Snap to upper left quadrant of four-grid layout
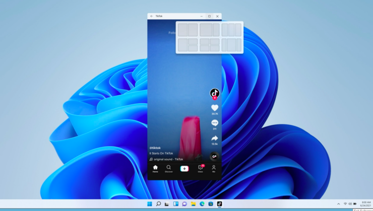Image resolution: width=373 pixels, height=211 pixels. coord(204,42)
